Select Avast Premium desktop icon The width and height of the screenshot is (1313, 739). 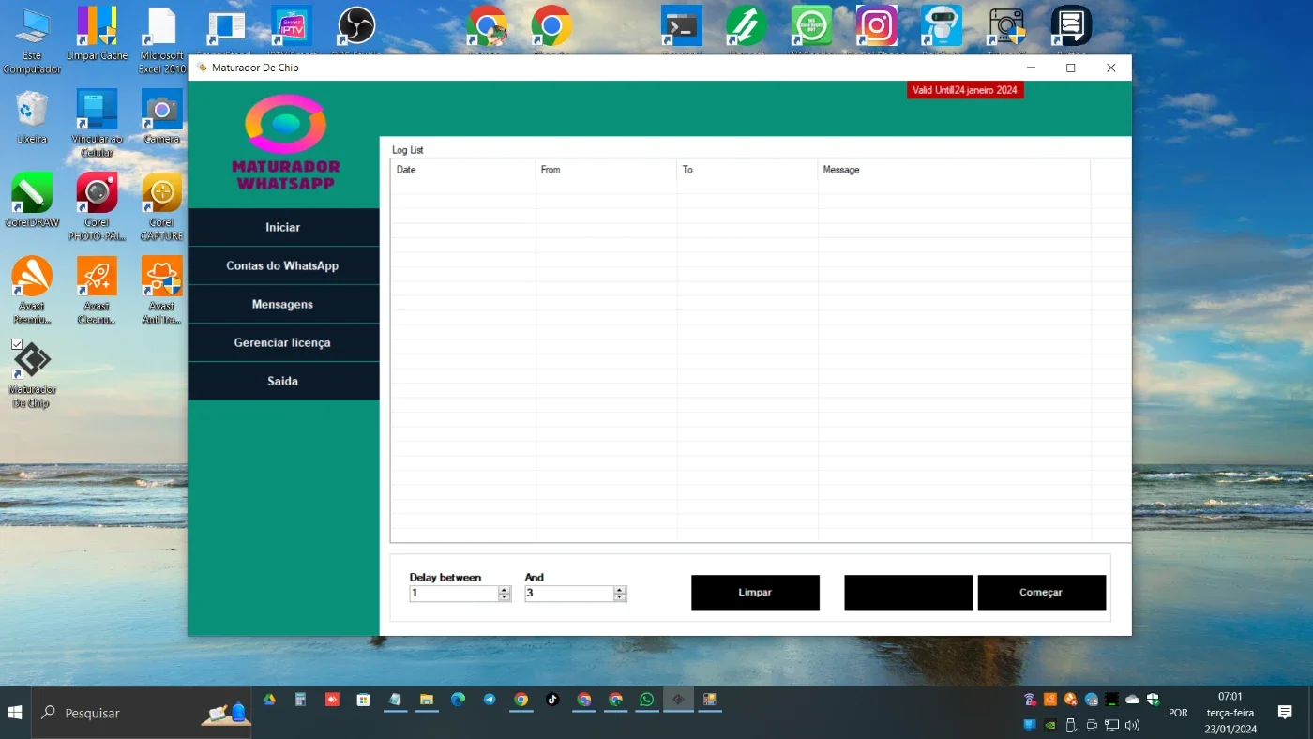click(x=32, y=291)
